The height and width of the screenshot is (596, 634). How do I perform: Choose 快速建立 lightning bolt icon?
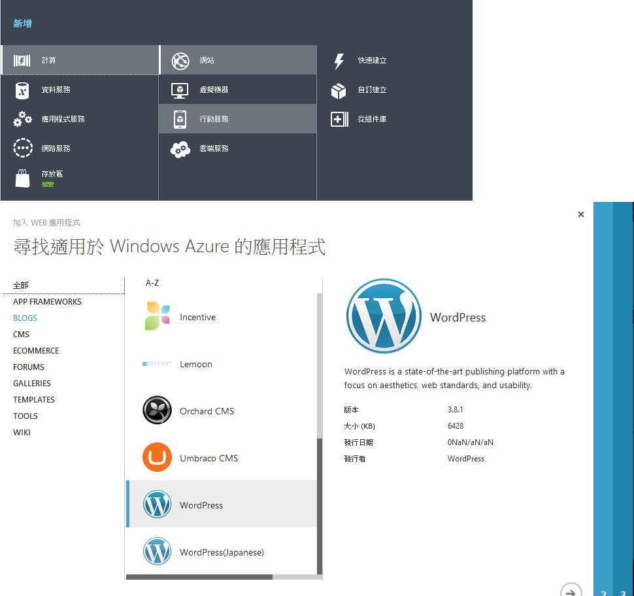pyautogui.click(x=339, y=61)
